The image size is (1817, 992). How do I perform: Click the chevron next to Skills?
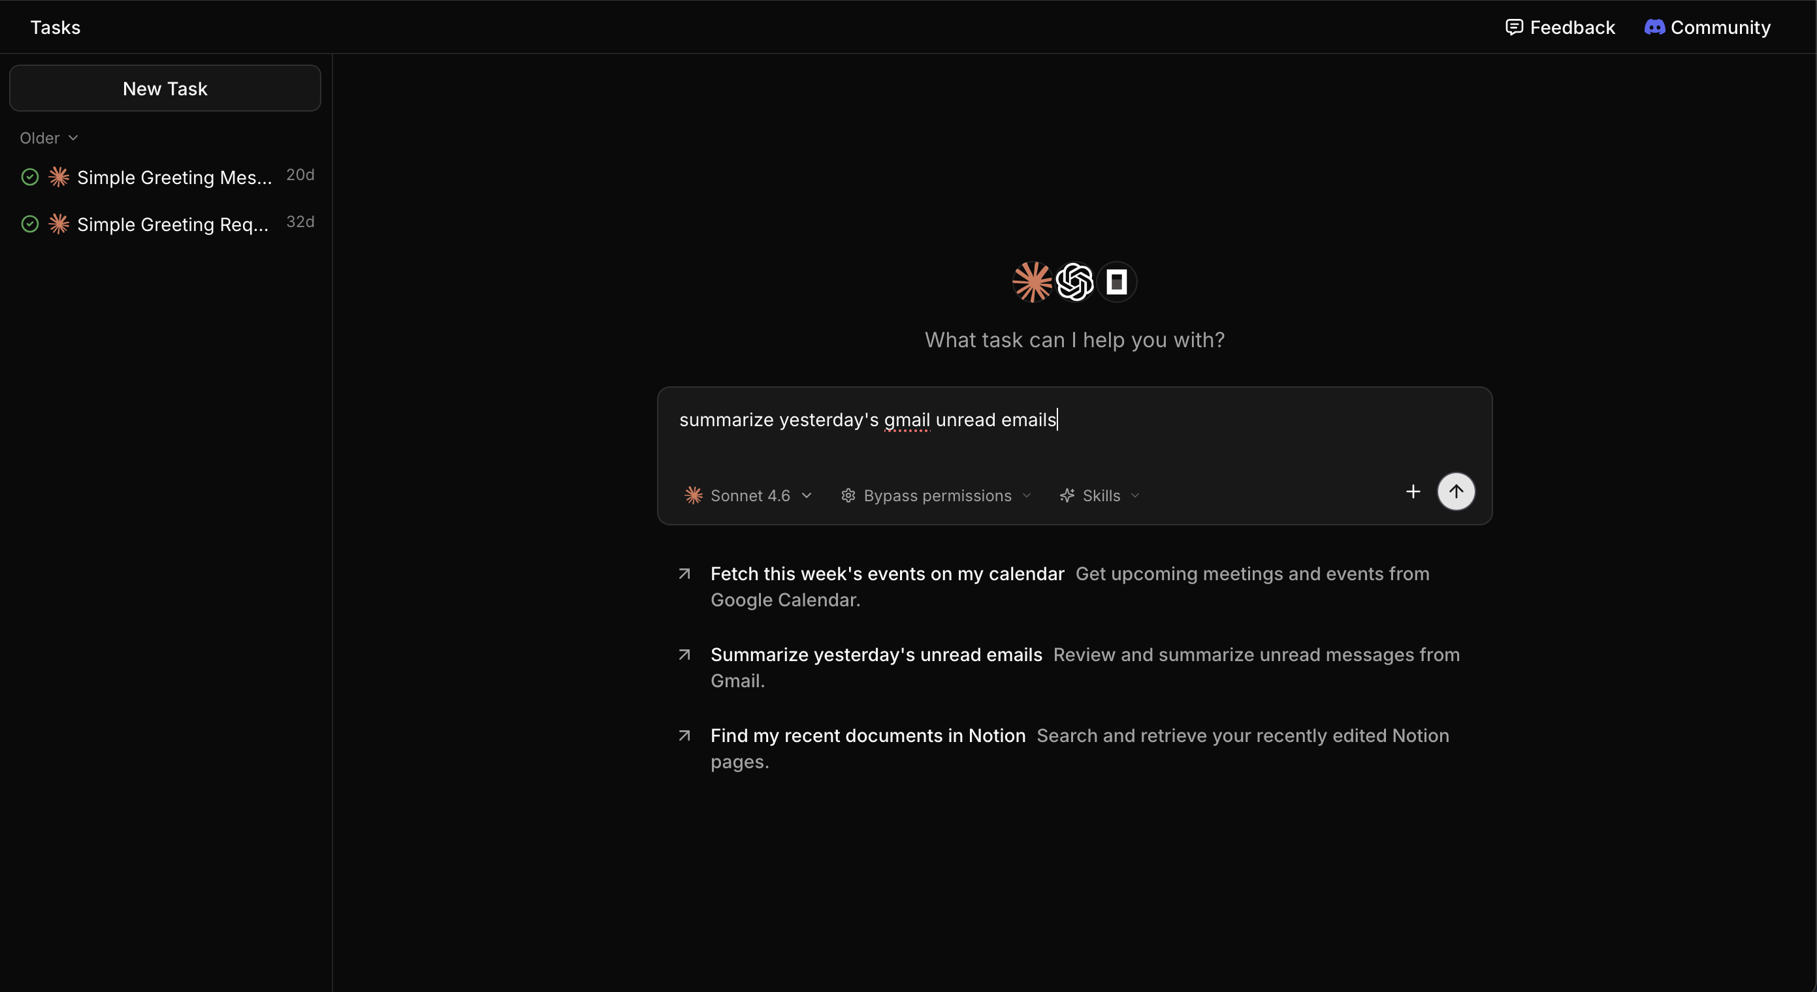click(x=1135, y=495)
